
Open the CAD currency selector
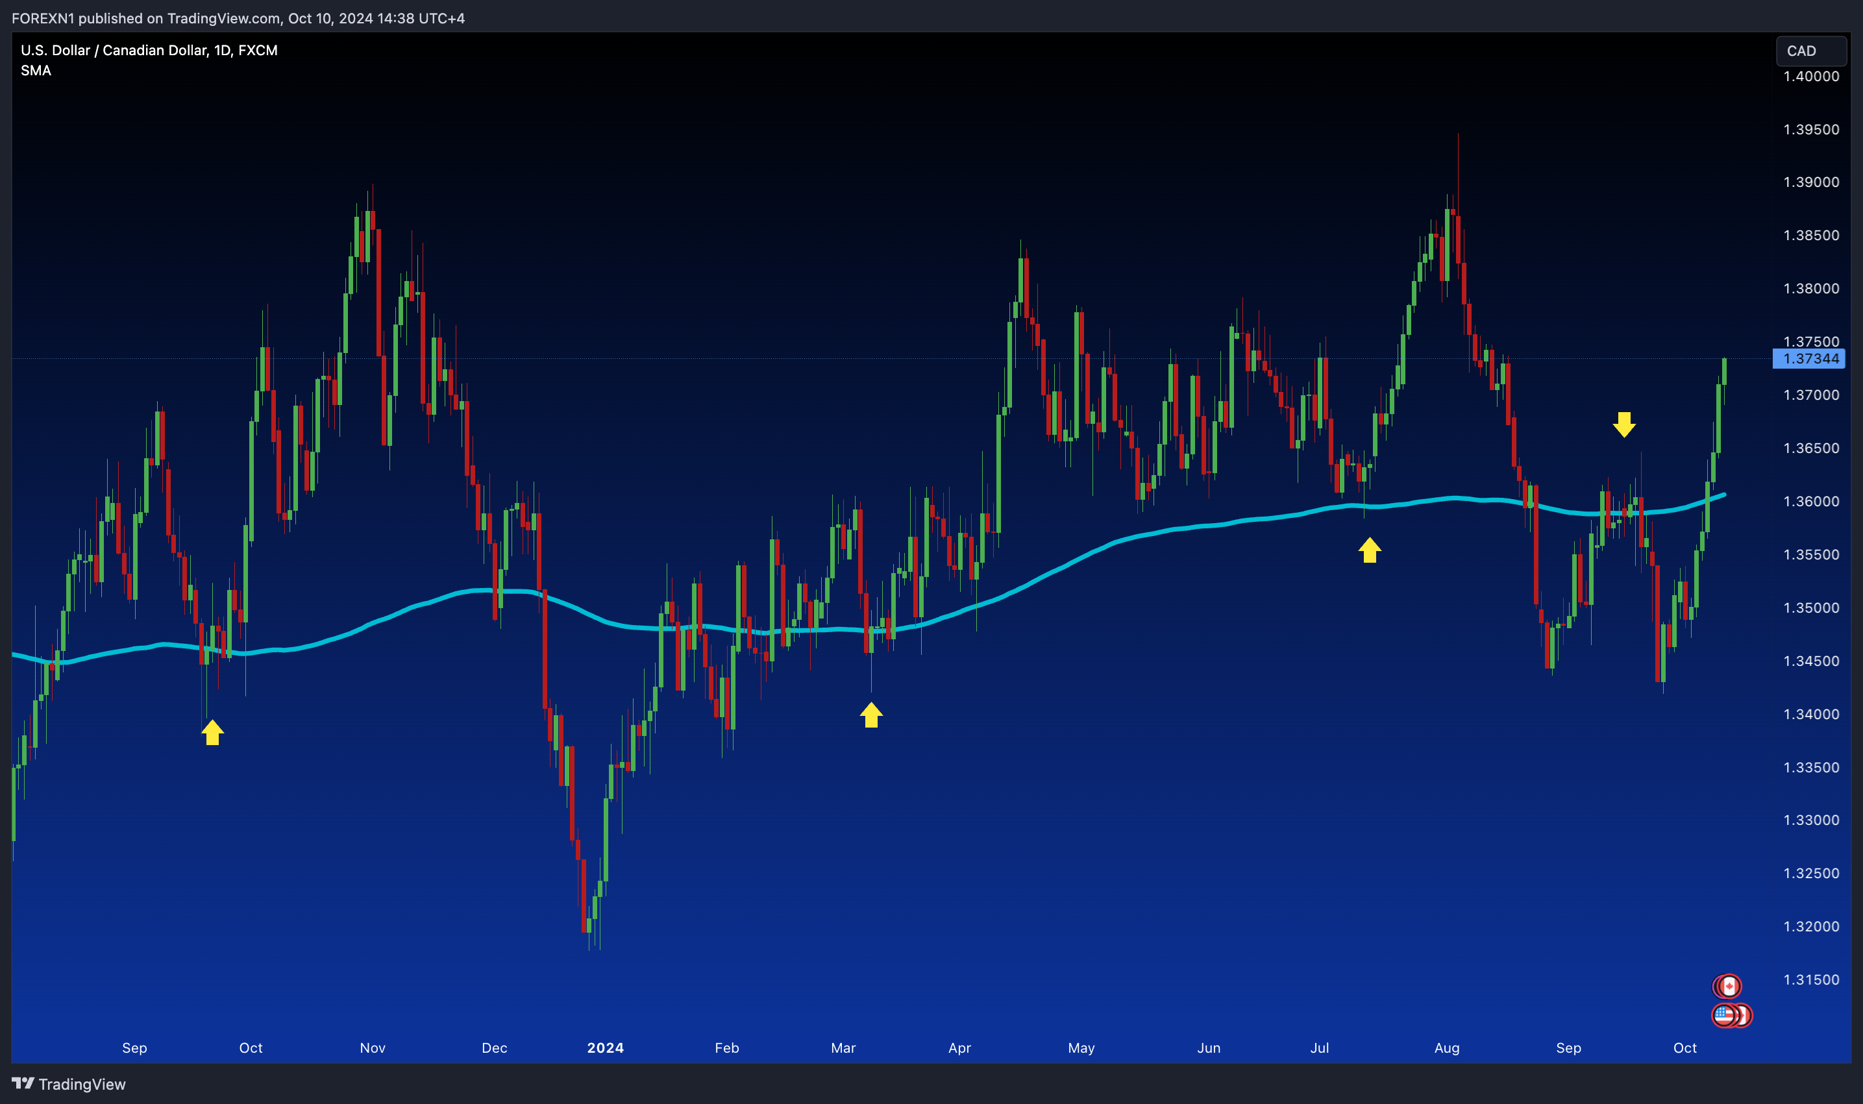pos(1810,51)
